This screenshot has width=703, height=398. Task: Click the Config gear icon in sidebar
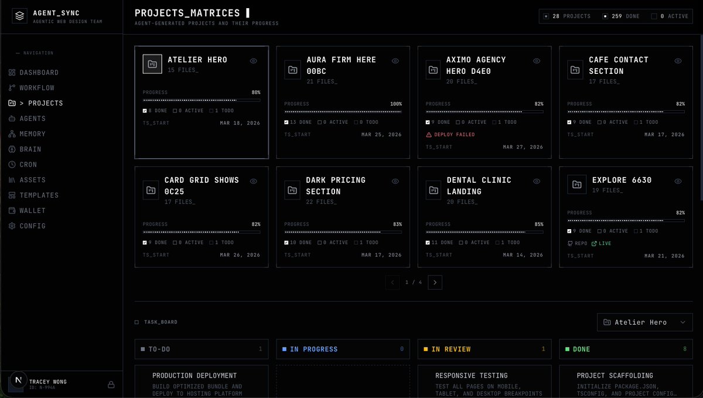[x=12, y=226]
